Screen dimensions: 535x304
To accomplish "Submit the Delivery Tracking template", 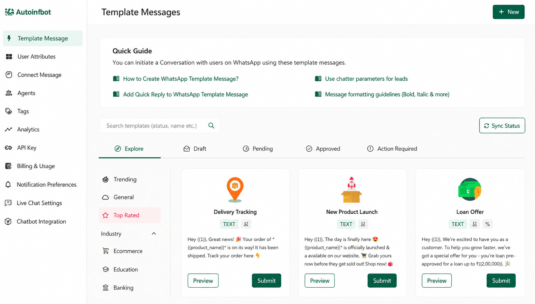I will coord(267,281).
